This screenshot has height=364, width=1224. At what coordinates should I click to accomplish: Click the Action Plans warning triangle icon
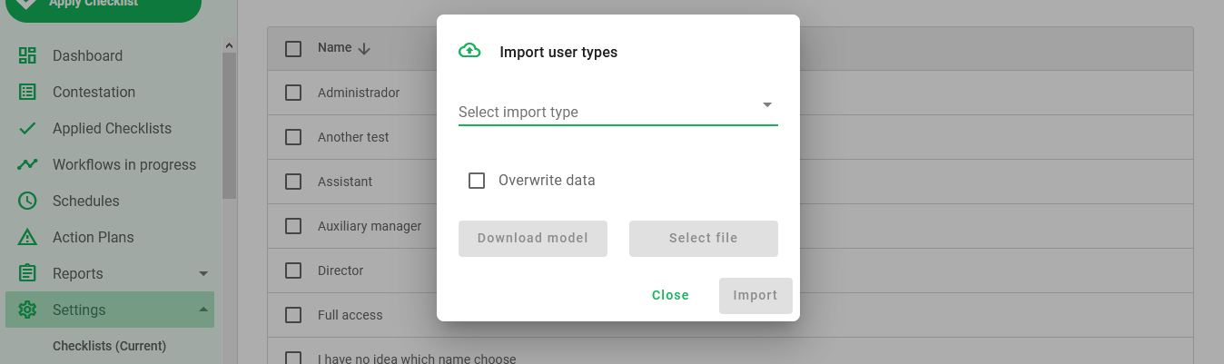[27, 237]
